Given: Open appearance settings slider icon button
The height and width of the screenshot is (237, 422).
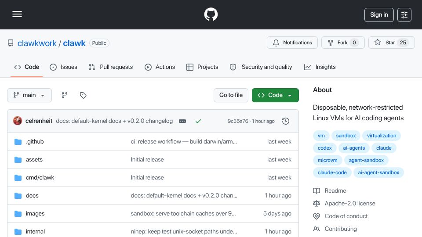Looking at the screenshot, I should (404, 15).
